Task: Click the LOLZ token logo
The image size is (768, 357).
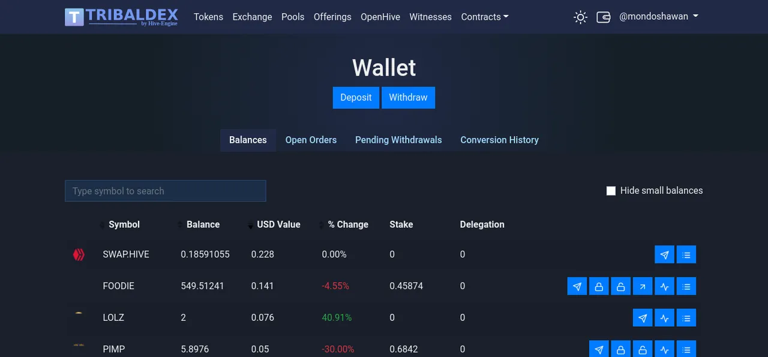Action: (79, 314)
